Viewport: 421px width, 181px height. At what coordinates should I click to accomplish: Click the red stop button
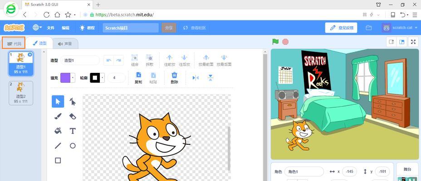click(285, 42)
